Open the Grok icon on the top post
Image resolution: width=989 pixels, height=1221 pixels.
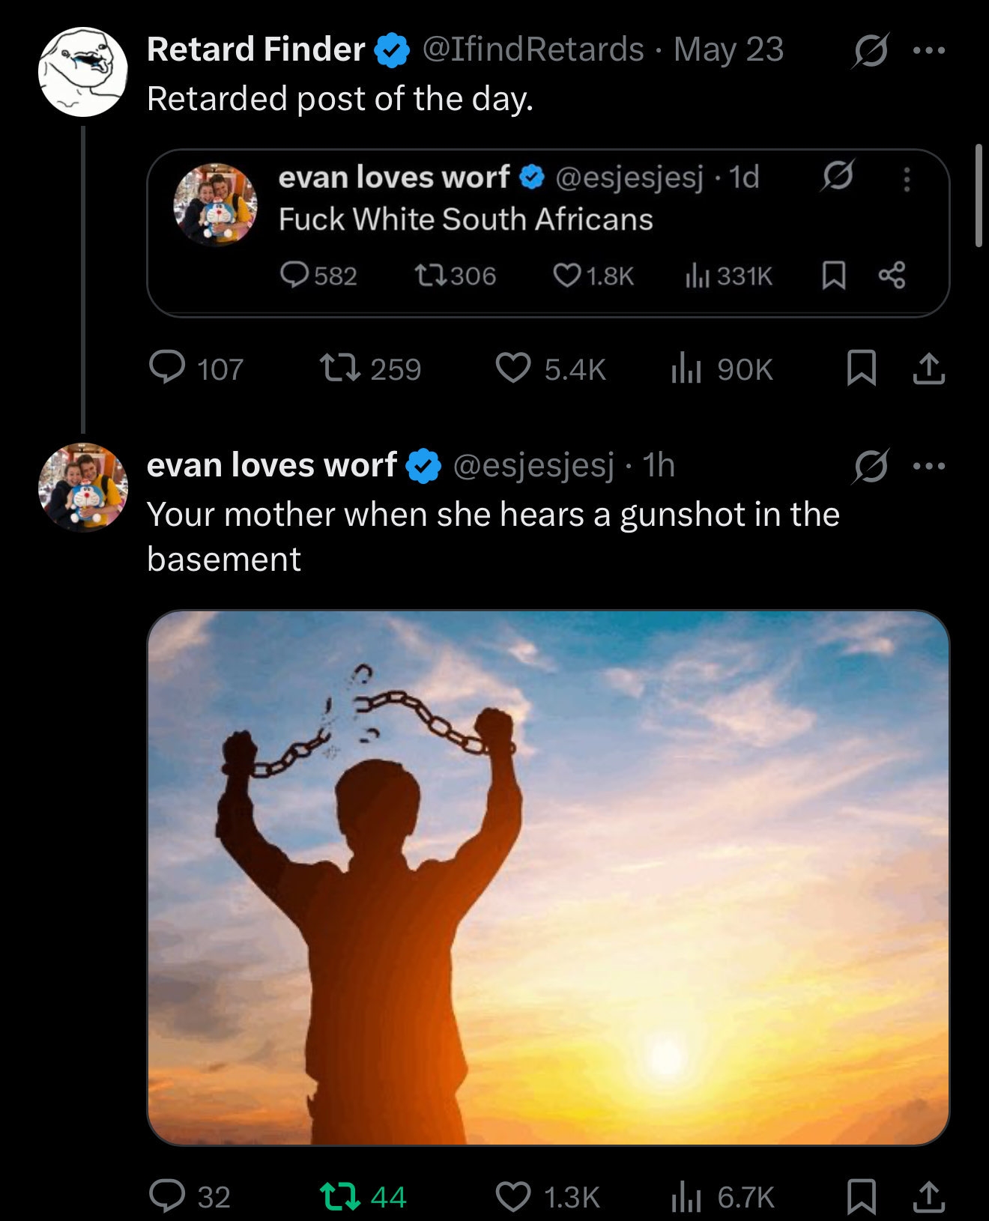click(x=870, y=51)
